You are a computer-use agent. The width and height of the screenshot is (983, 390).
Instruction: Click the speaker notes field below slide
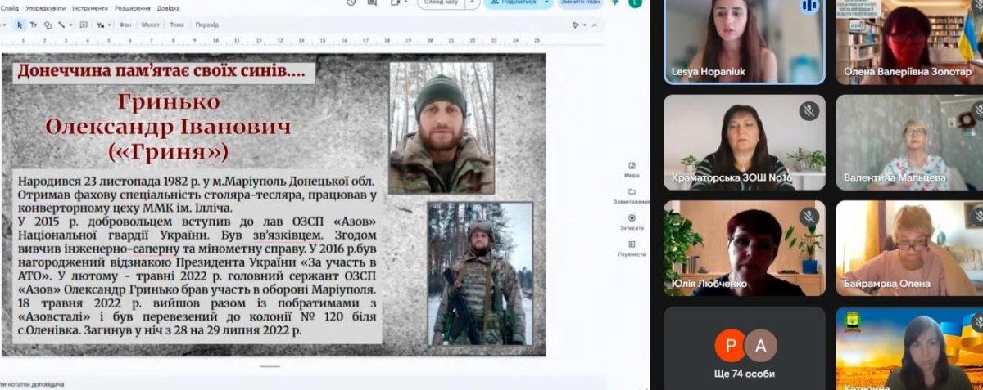pos(303,383)
